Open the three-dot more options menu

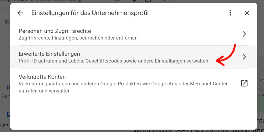click(x=230, y=13)
